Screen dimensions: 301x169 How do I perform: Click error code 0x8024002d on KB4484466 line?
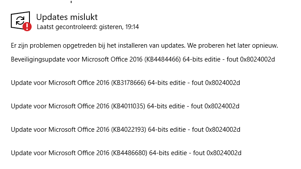pos(257,59)
